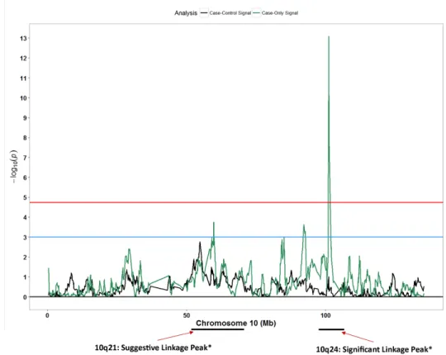Click y-axis tick label 13
This screenshot has height=355, width=446.
pos(23,38)
